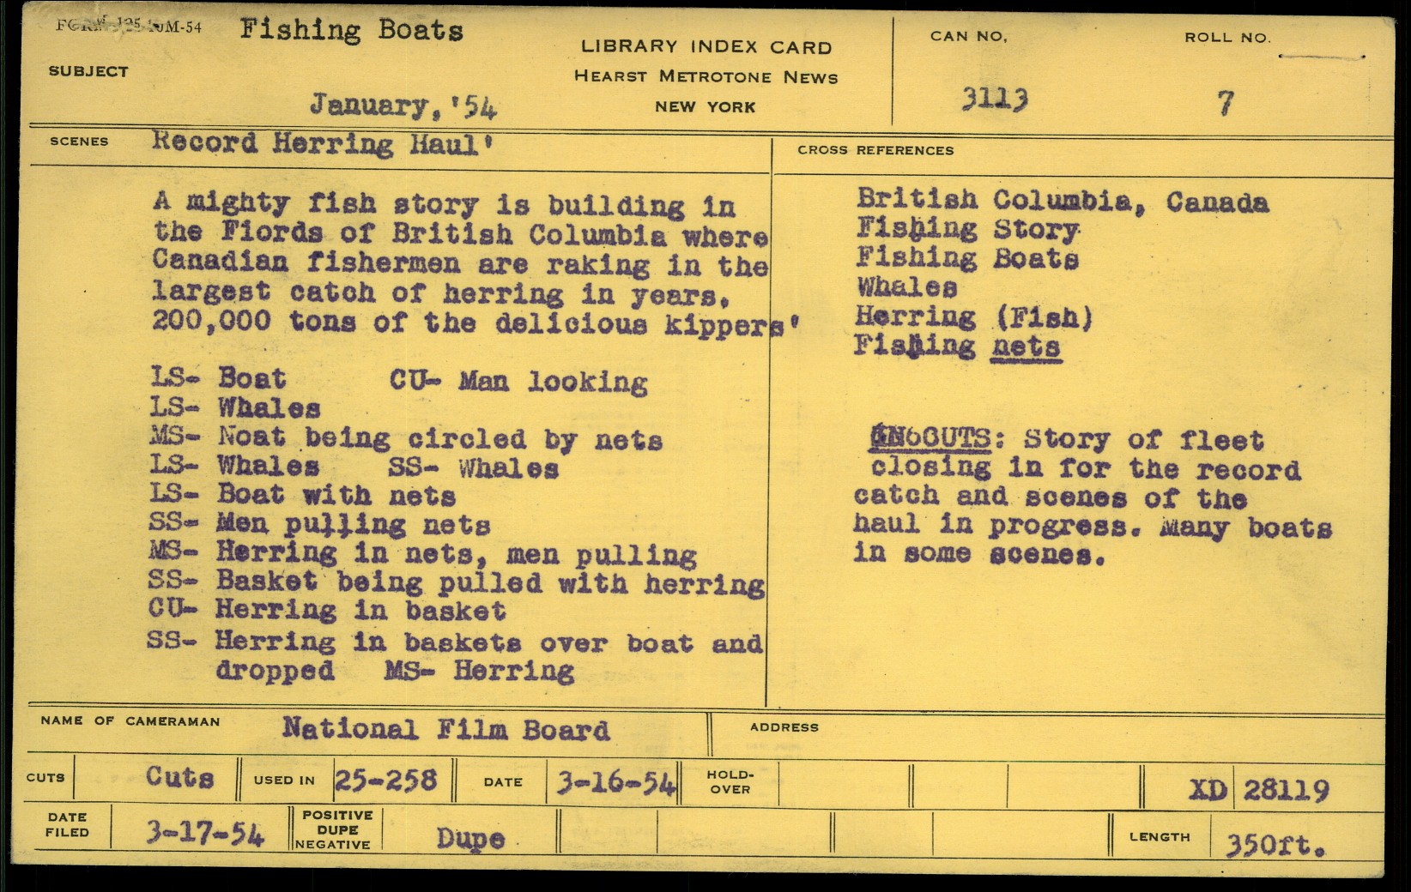The height and width of the screenshot is (892, 1411).
Task: Click the 'Fishing Story' cross reference
Action: point(967,230)
